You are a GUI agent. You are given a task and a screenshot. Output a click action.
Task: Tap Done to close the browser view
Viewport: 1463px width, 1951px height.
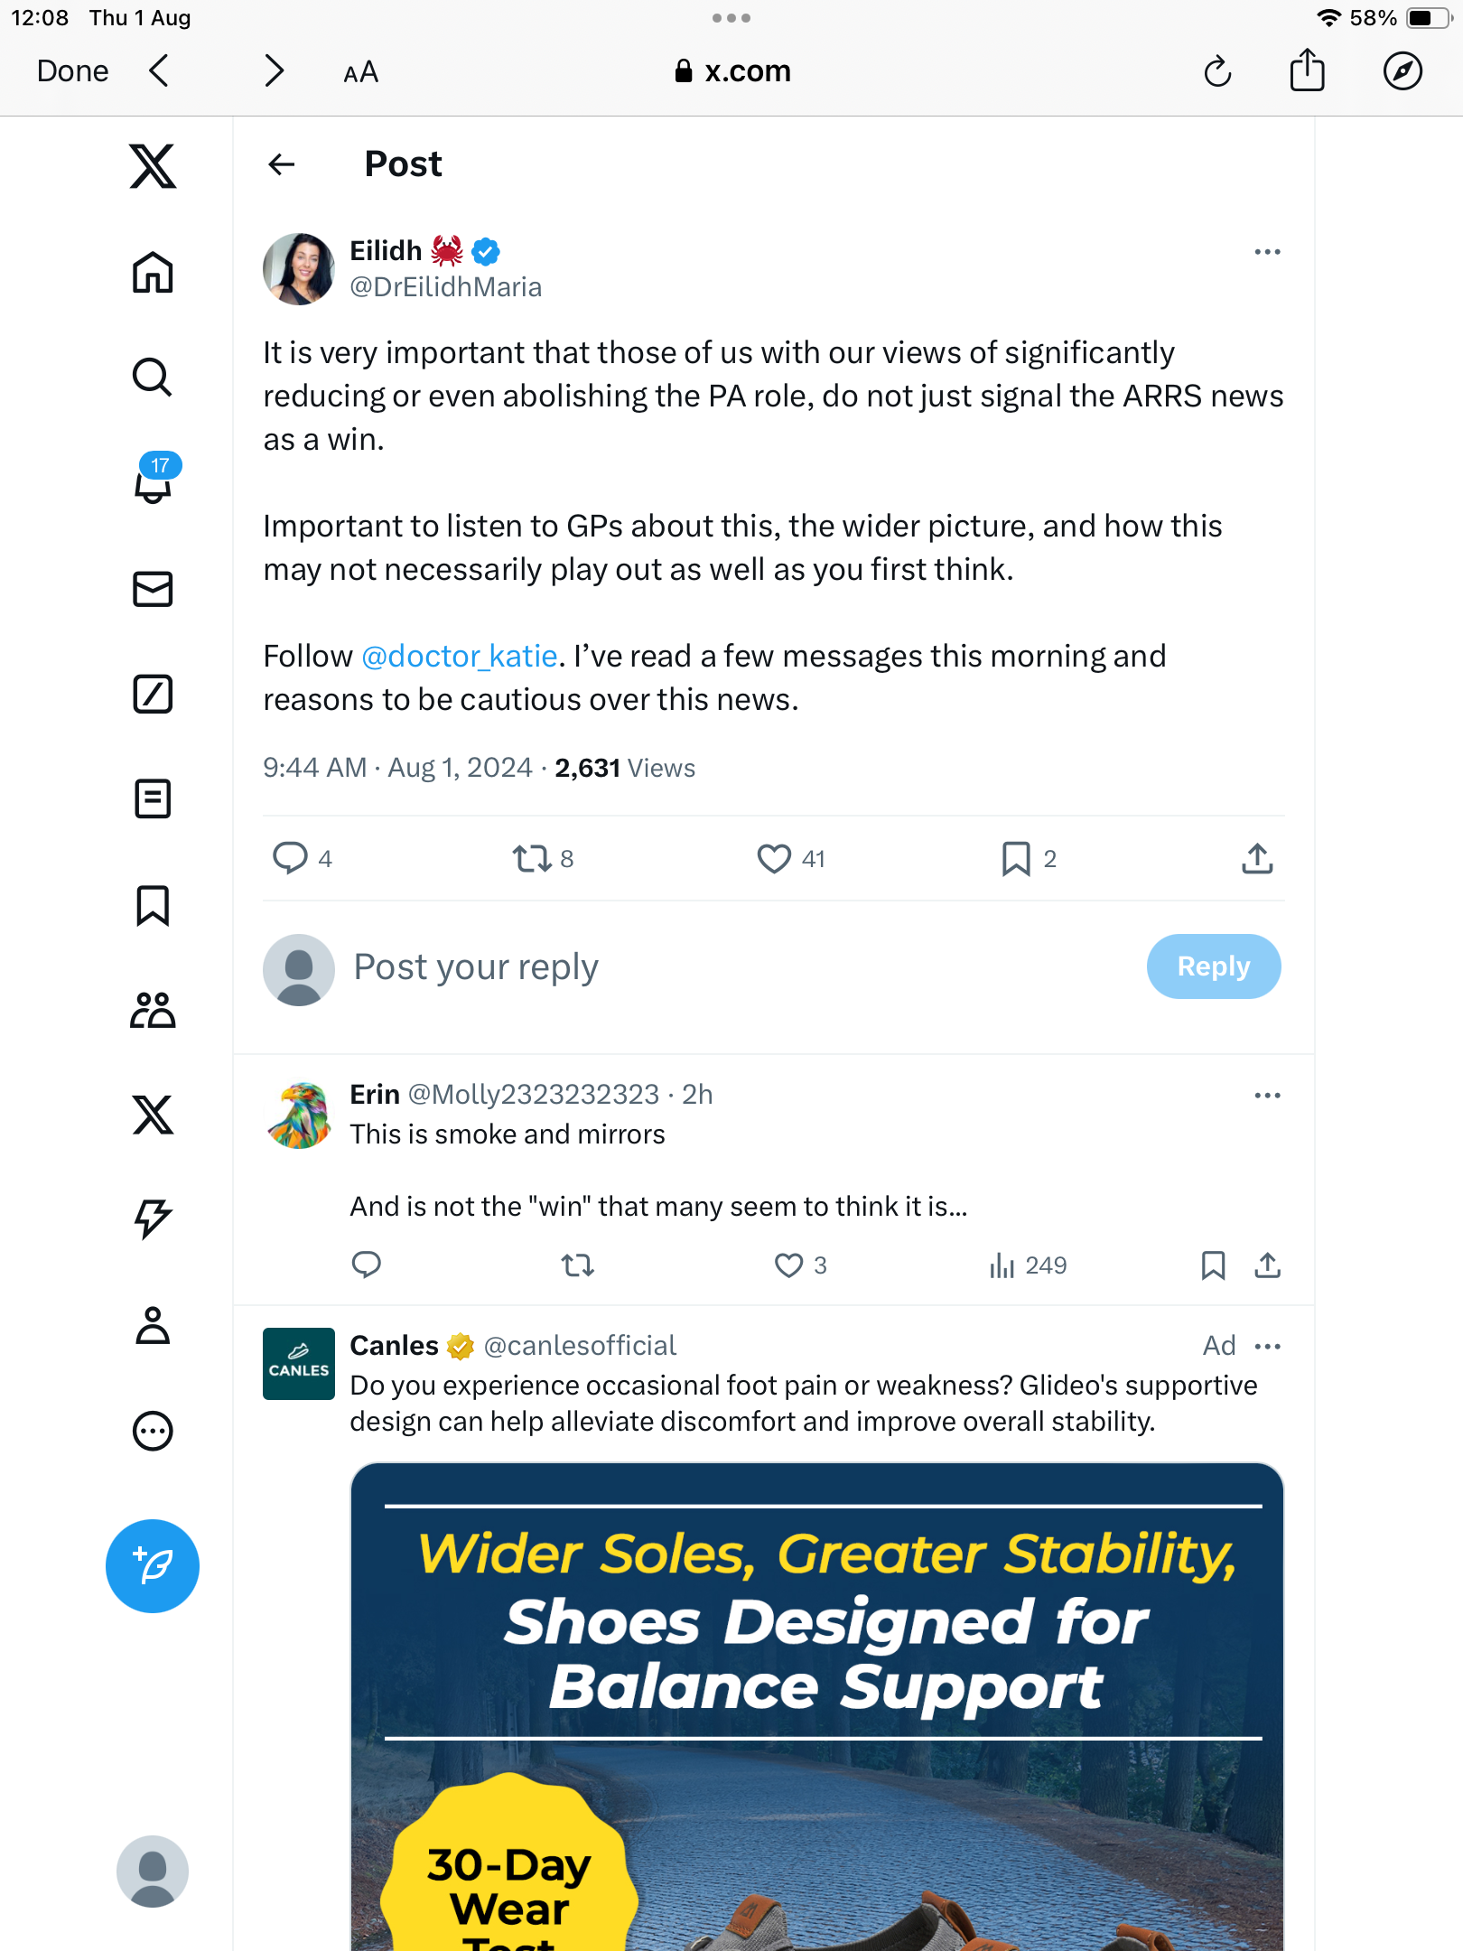pos(72,70)
